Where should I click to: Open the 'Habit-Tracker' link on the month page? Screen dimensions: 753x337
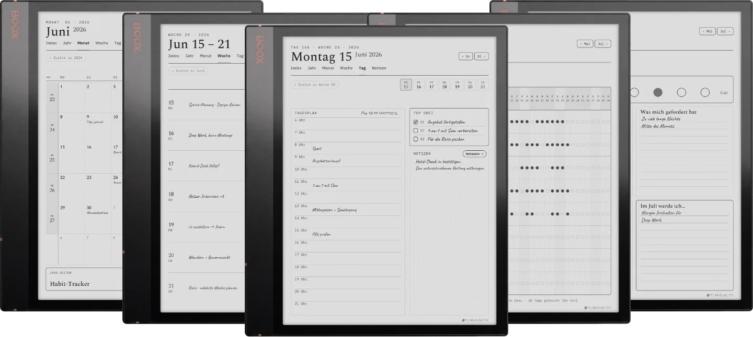(70, 284)
